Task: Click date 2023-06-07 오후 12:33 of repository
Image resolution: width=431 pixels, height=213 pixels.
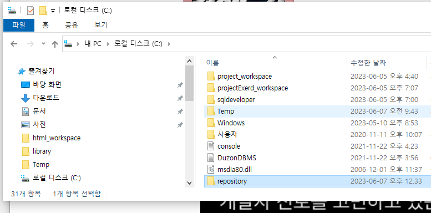Action: click(x=386, y=181)
